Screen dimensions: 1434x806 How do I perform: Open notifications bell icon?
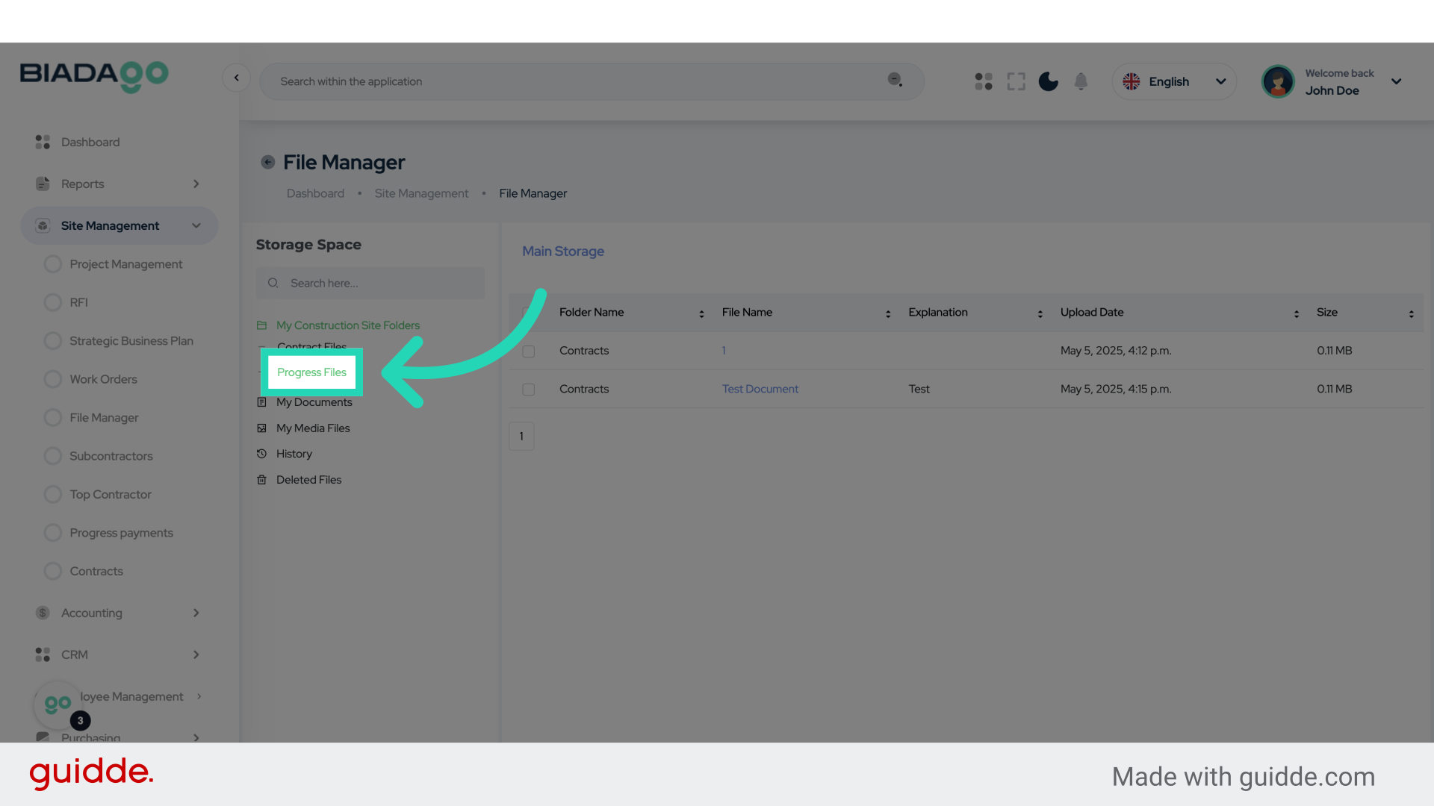pos(1081,81)
